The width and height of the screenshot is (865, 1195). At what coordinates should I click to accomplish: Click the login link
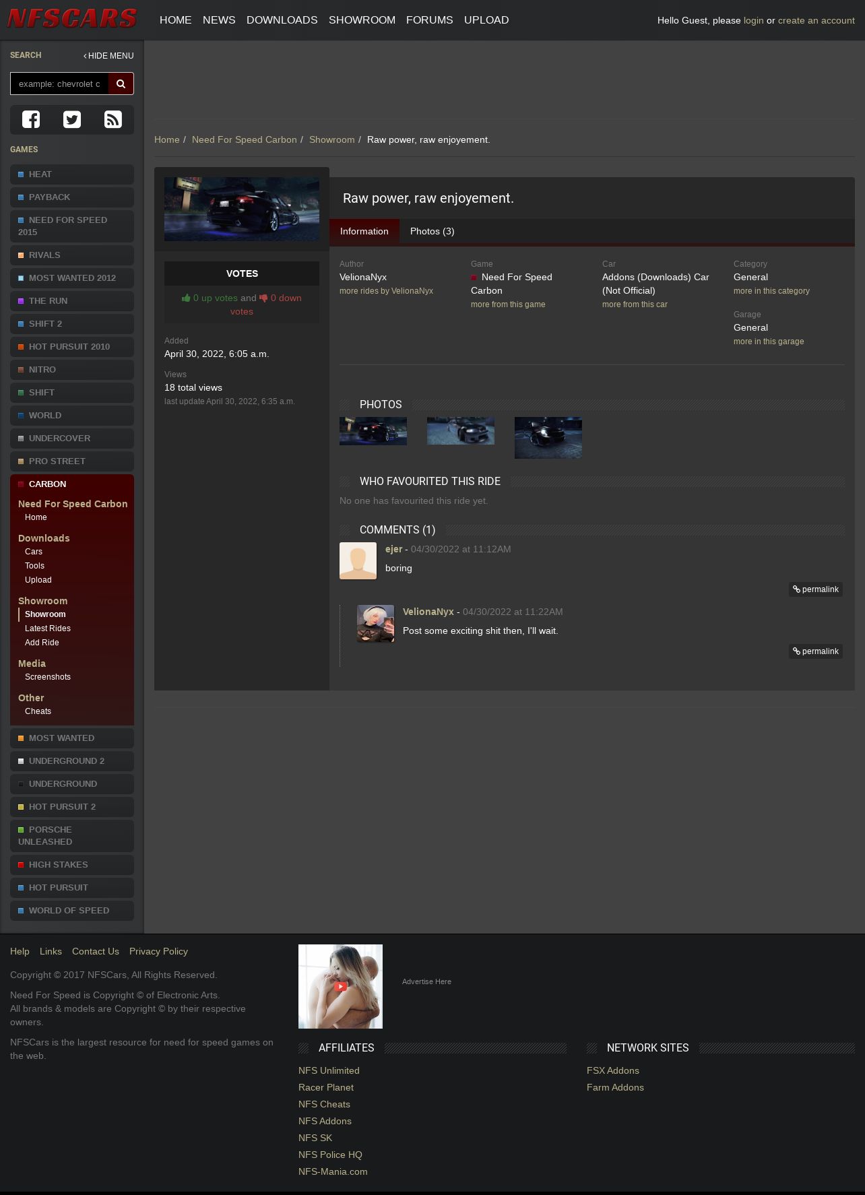pos(754,20)
